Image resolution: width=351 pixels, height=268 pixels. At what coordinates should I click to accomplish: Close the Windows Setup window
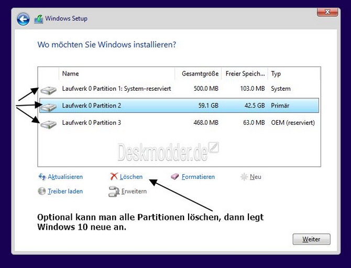coord(327,12)
